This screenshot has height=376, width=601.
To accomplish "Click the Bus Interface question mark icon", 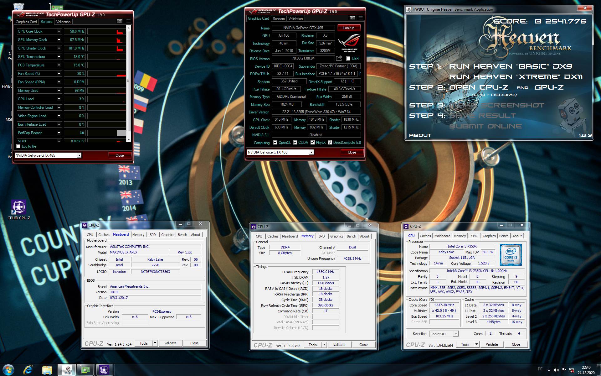I will (x=360, y=74).
